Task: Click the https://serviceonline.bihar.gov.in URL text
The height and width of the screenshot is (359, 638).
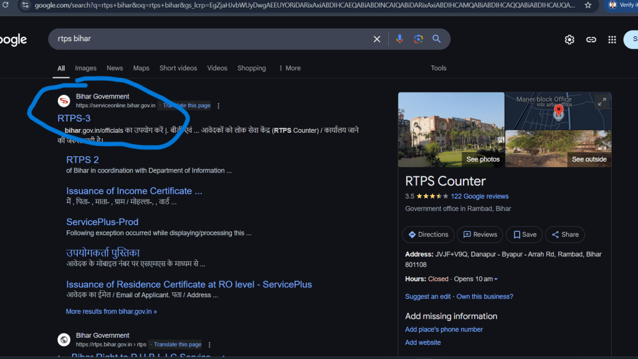Action: 115,105
